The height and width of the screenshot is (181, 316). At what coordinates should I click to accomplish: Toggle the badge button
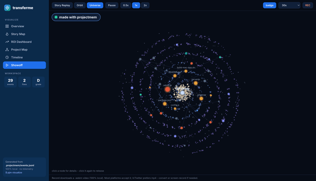point(269,5)
